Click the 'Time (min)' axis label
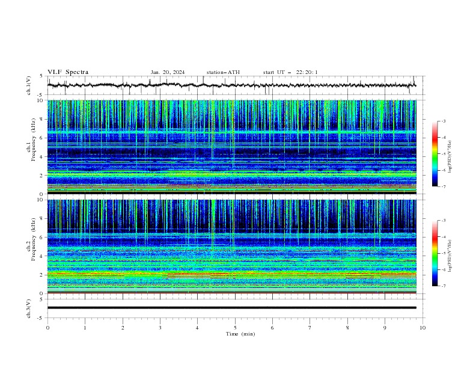 (240, 334)
